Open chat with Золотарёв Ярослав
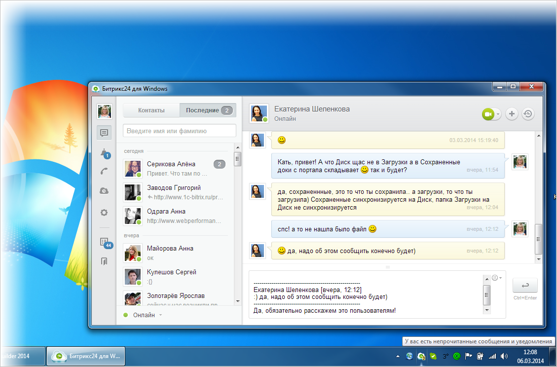Image resolution: width=557 pixels, height=367 pixels. click(176, 298)
